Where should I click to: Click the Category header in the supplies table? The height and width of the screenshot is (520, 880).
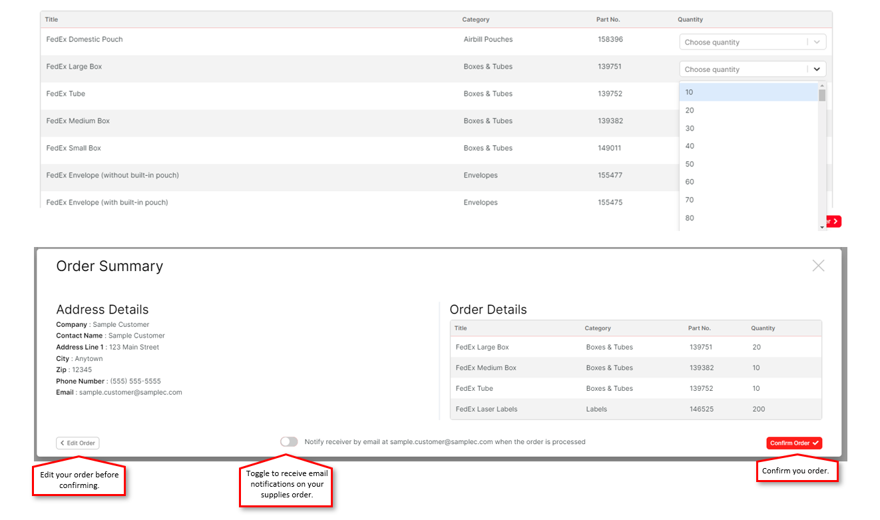click(476, 19)
